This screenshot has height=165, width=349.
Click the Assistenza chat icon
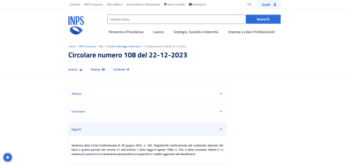click(x=190, y=5)
